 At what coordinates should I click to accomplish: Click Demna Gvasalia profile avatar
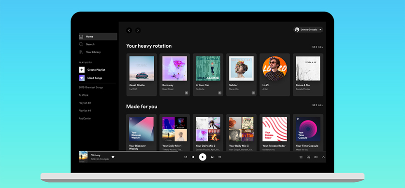297,29
